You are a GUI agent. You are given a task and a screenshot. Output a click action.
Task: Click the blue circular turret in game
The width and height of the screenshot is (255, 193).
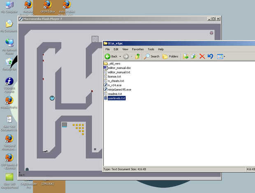point(52,98)
